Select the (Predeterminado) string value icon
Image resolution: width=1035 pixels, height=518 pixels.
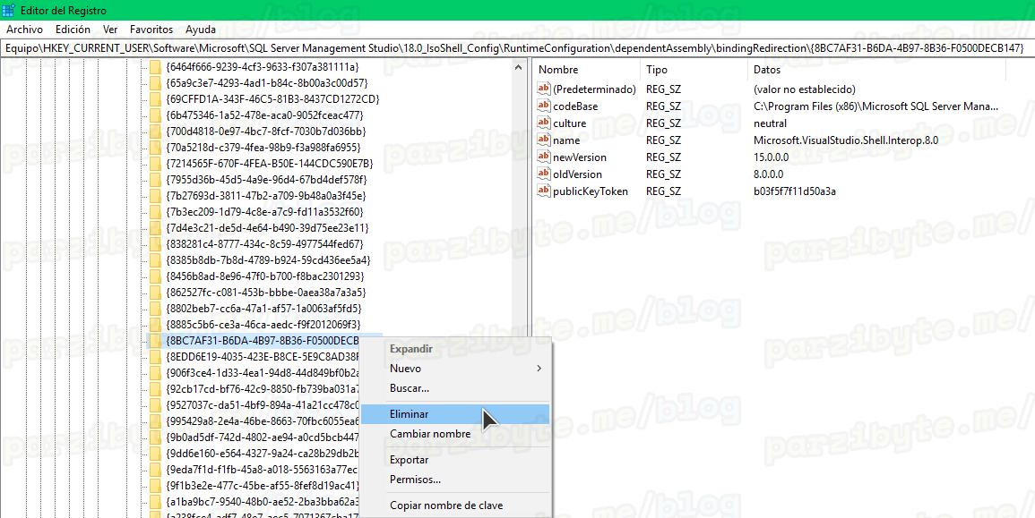(543, 89)
